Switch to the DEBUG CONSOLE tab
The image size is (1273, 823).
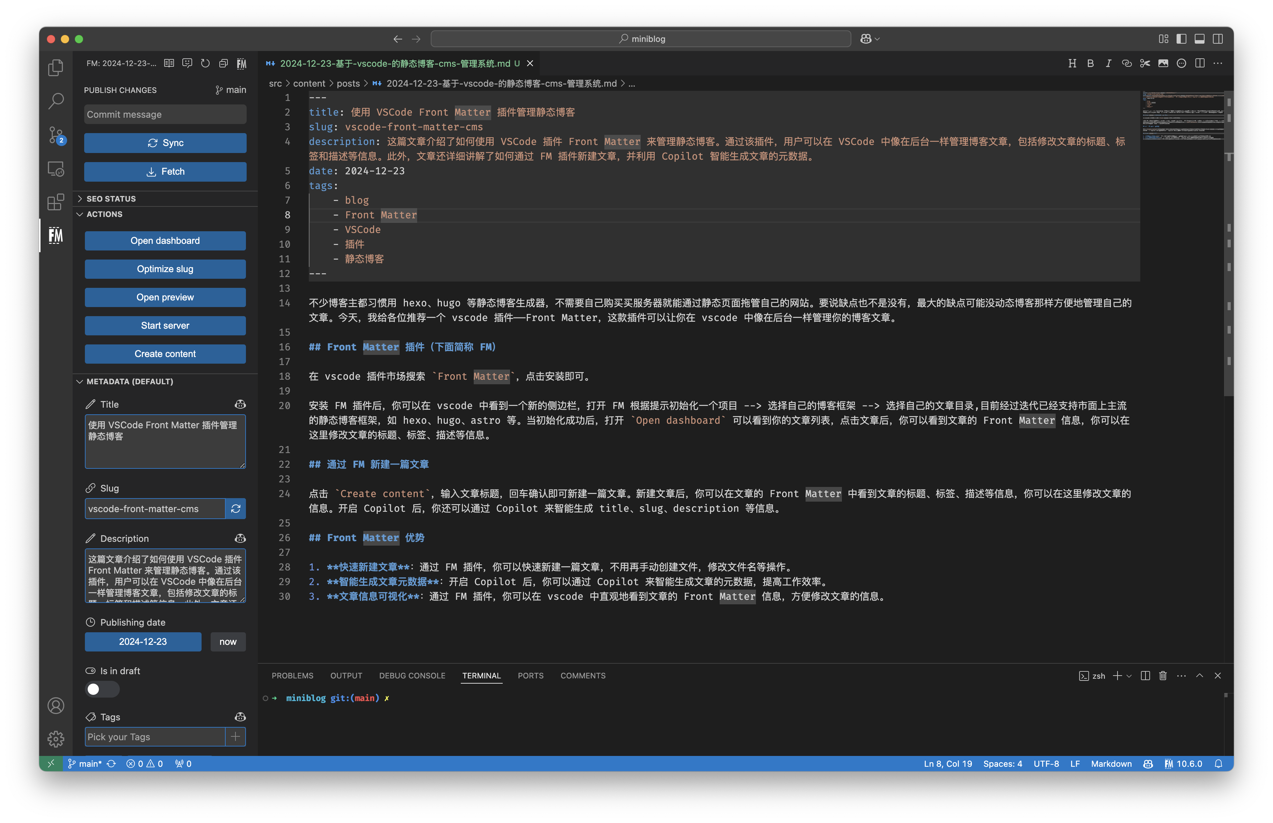point(412,676)
